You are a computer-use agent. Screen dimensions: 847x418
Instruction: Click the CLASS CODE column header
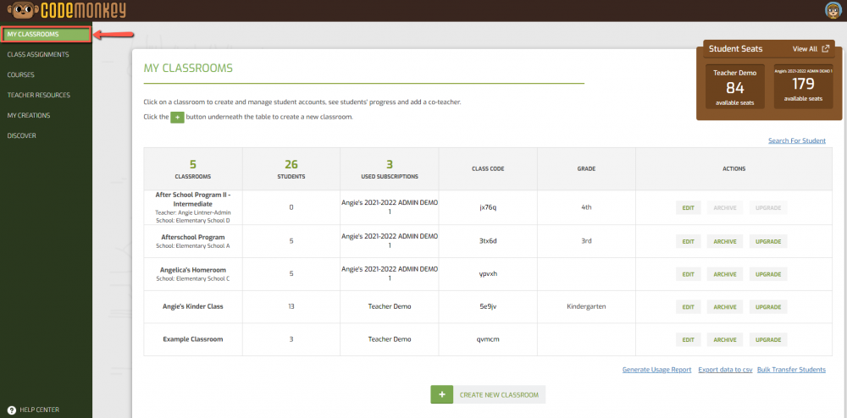[x=488, y=169]
